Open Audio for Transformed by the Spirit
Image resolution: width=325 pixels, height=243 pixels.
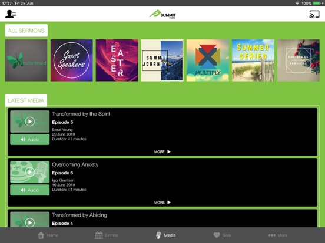click(x=30, y=140)
